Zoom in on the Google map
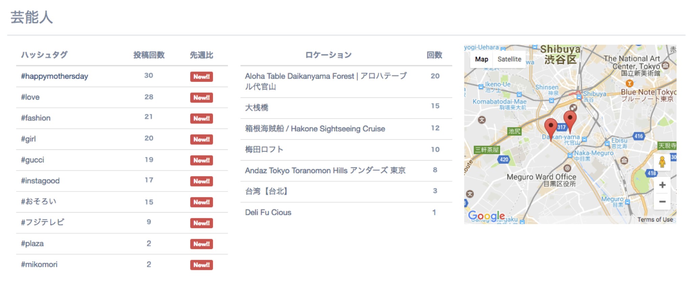The image size is (692, 285). tap(662, 185)
